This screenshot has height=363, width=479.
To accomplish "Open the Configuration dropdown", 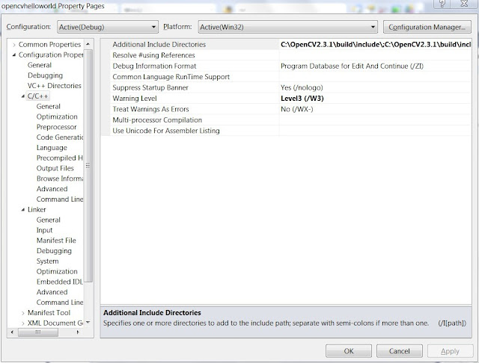I will click(108, 27).
